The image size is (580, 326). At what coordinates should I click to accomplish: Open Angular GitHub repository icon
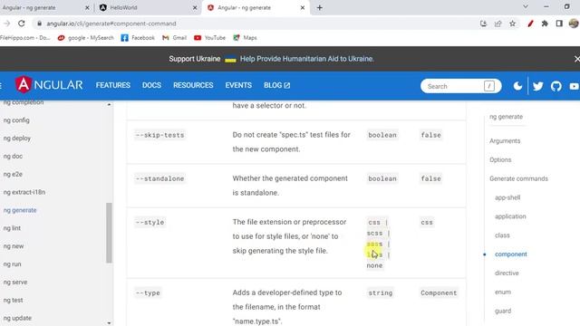pyautogui.click(x=556, y=86)
